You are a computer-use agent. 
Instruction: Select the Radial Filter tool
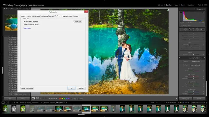click(197, 29)
